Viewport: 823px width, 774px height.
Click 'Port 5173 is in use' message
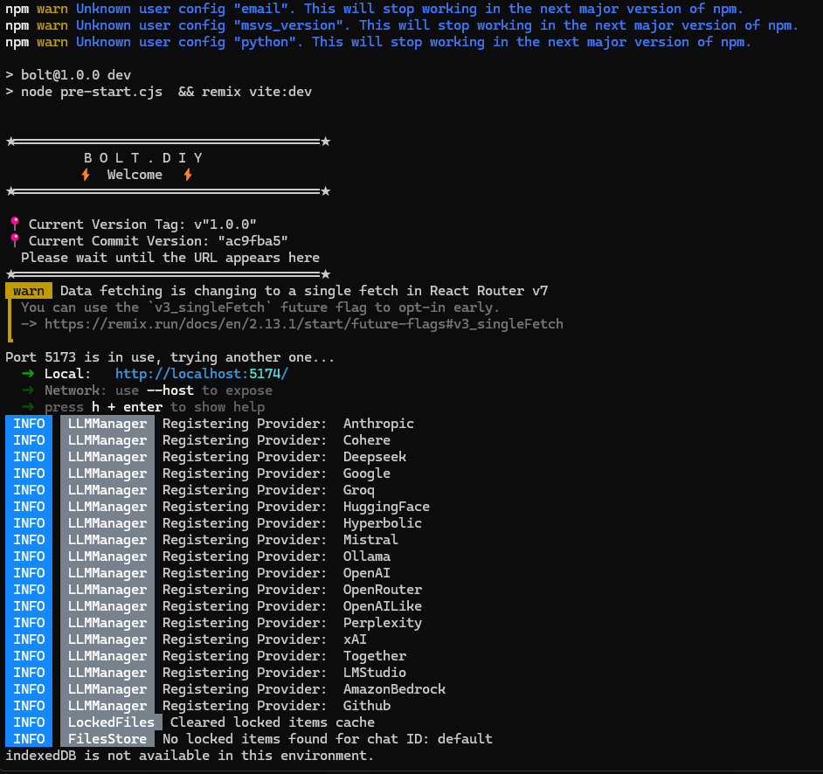tap(169, 357)
